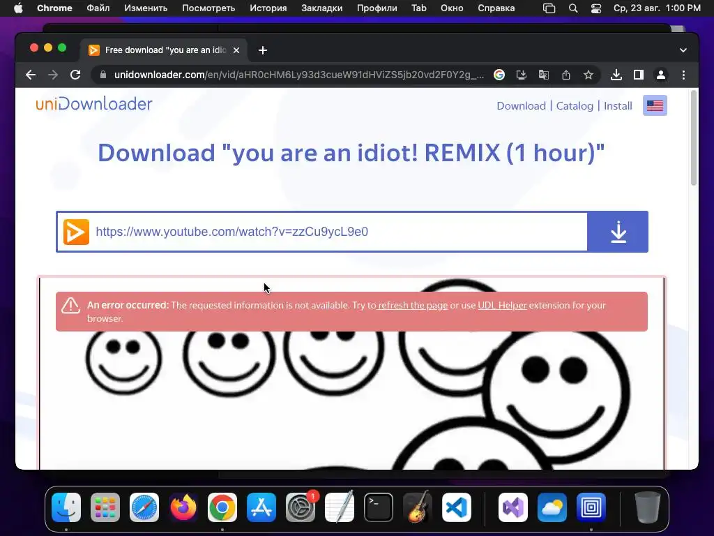Open the cloud weather app in the Dock
The image size is (714, 536).
pyautogui.click(x=552, y=507)
